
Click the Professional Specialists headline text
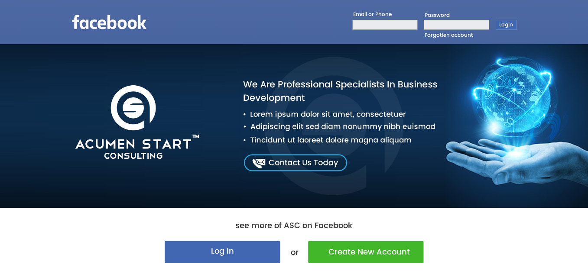pos(340,91)
